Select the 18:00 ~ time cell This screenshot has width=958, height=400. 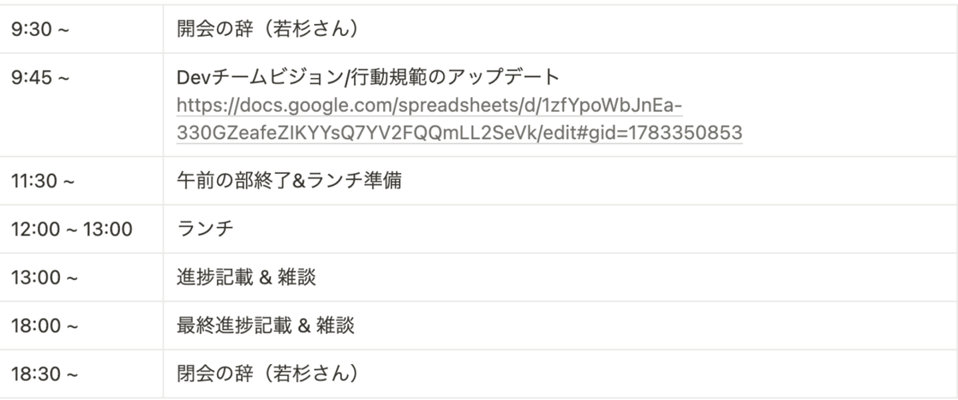(x=45, y=326)
